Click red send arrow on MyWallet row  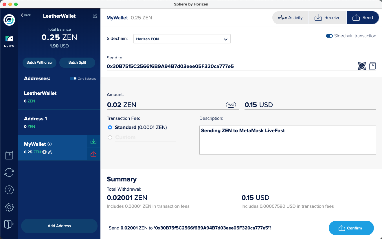[x=93, y=154]
